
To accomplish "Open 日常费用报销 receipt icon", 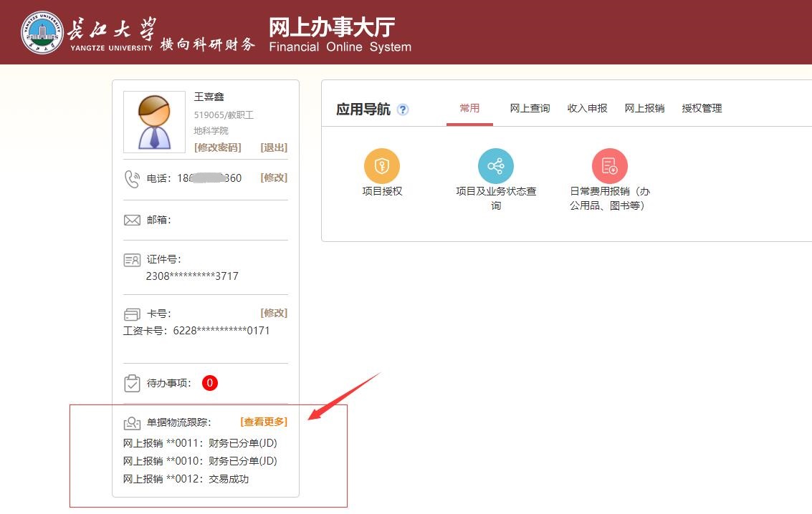I will pos(609,166).
